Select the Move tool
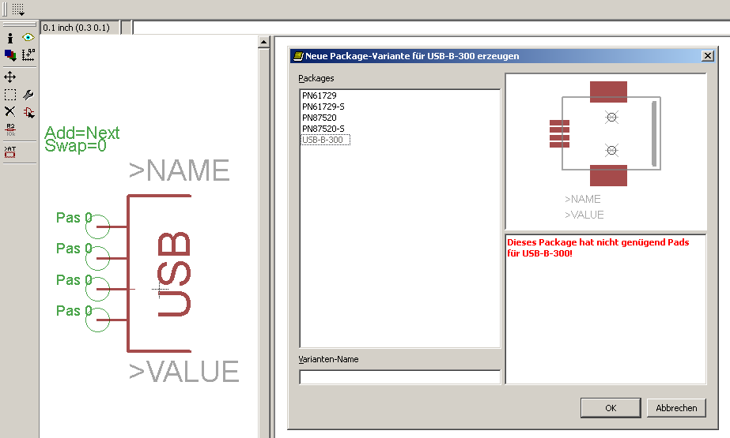The width and height of the screenshot is (730, 438). pos(10,77)
